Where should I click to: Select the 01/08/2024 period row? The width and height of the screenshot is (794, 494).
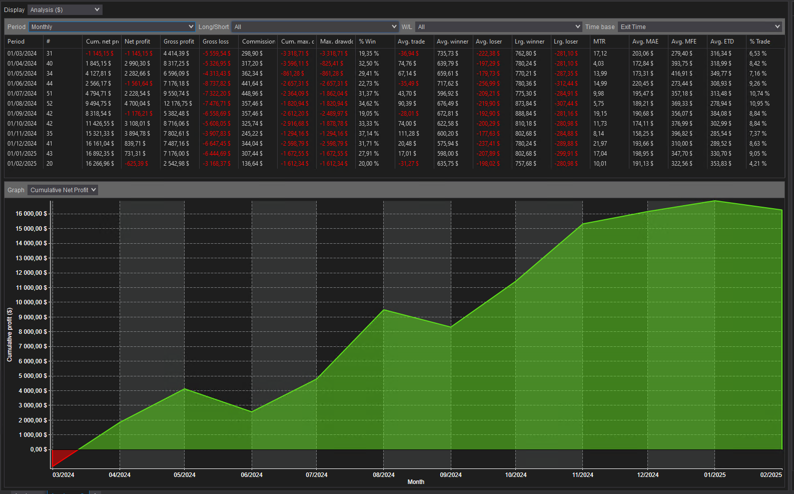(394, 104)
